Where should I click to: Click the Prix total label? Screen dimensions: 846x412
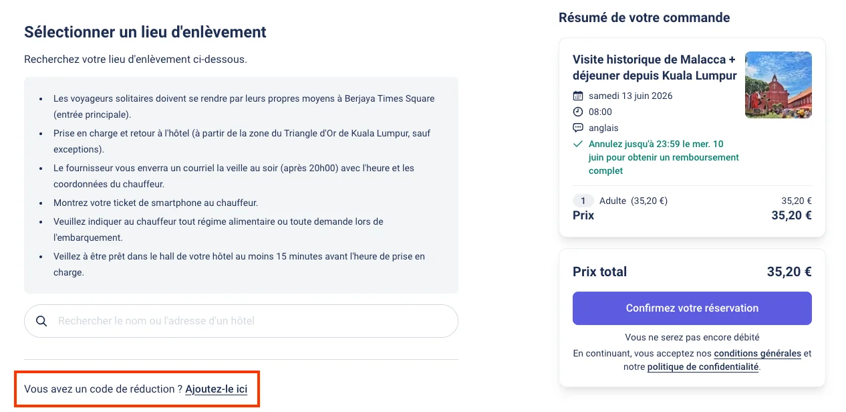click(x=599, y=272)
